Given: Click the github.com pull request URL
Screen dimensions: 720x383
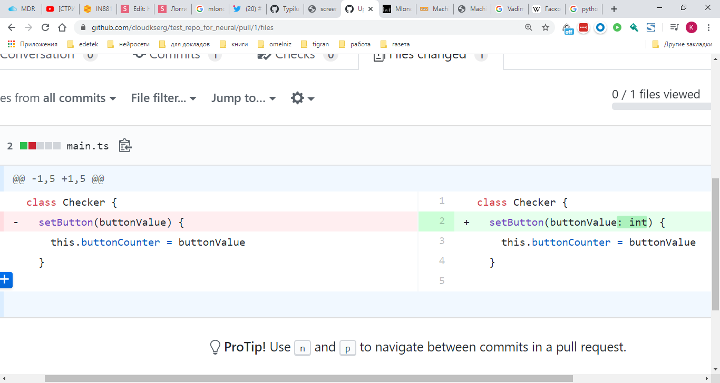Looking at the screenshot, I should coord(182,27).
